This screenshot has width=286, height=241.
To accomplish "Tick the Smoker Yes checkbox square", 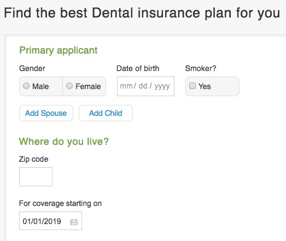I will 192,86.
